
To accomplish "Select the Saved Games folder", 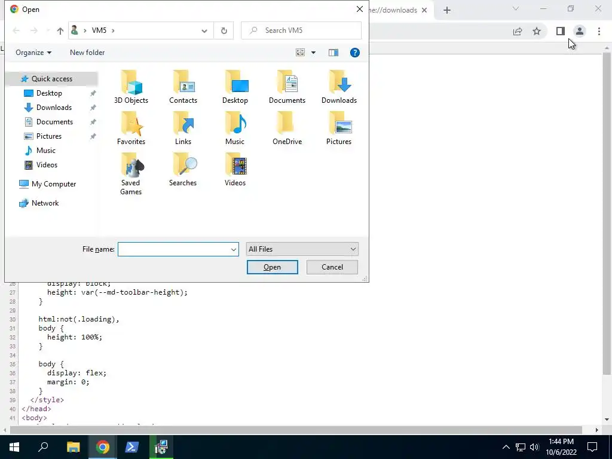I will coord(131,174).
